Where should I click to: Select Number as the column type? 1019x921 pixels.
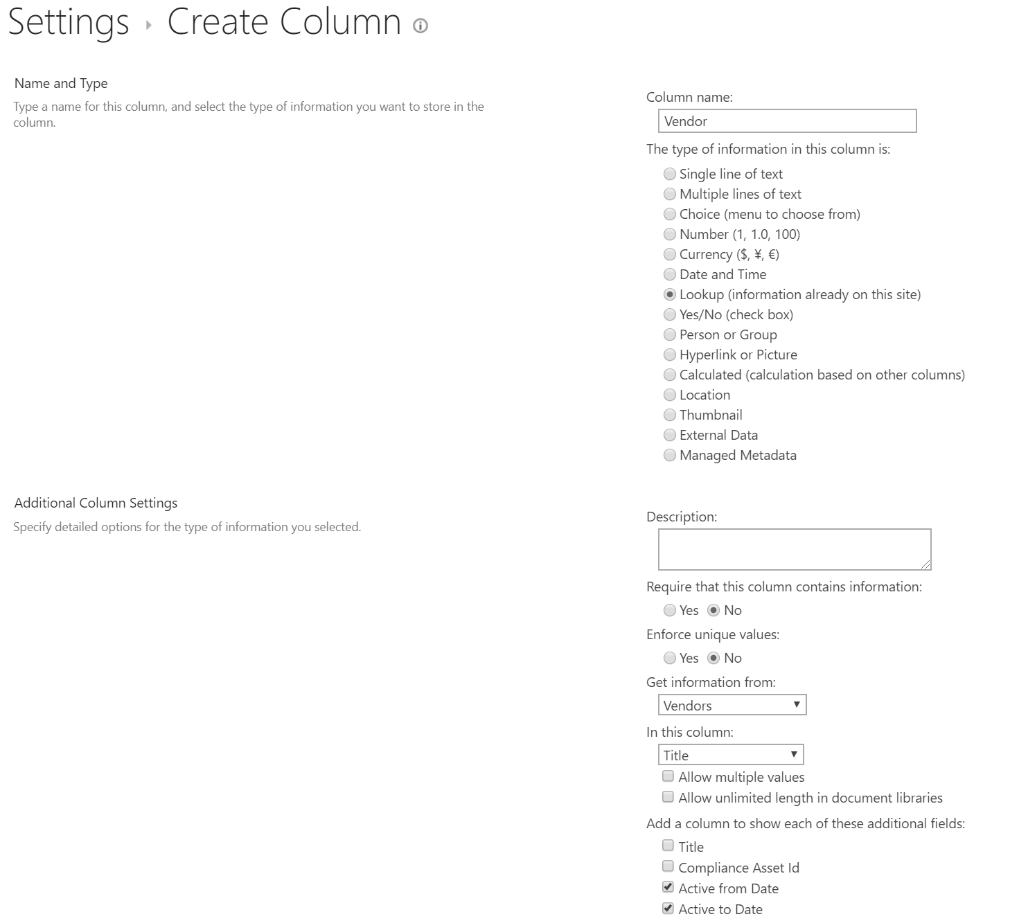click(669, 234)
